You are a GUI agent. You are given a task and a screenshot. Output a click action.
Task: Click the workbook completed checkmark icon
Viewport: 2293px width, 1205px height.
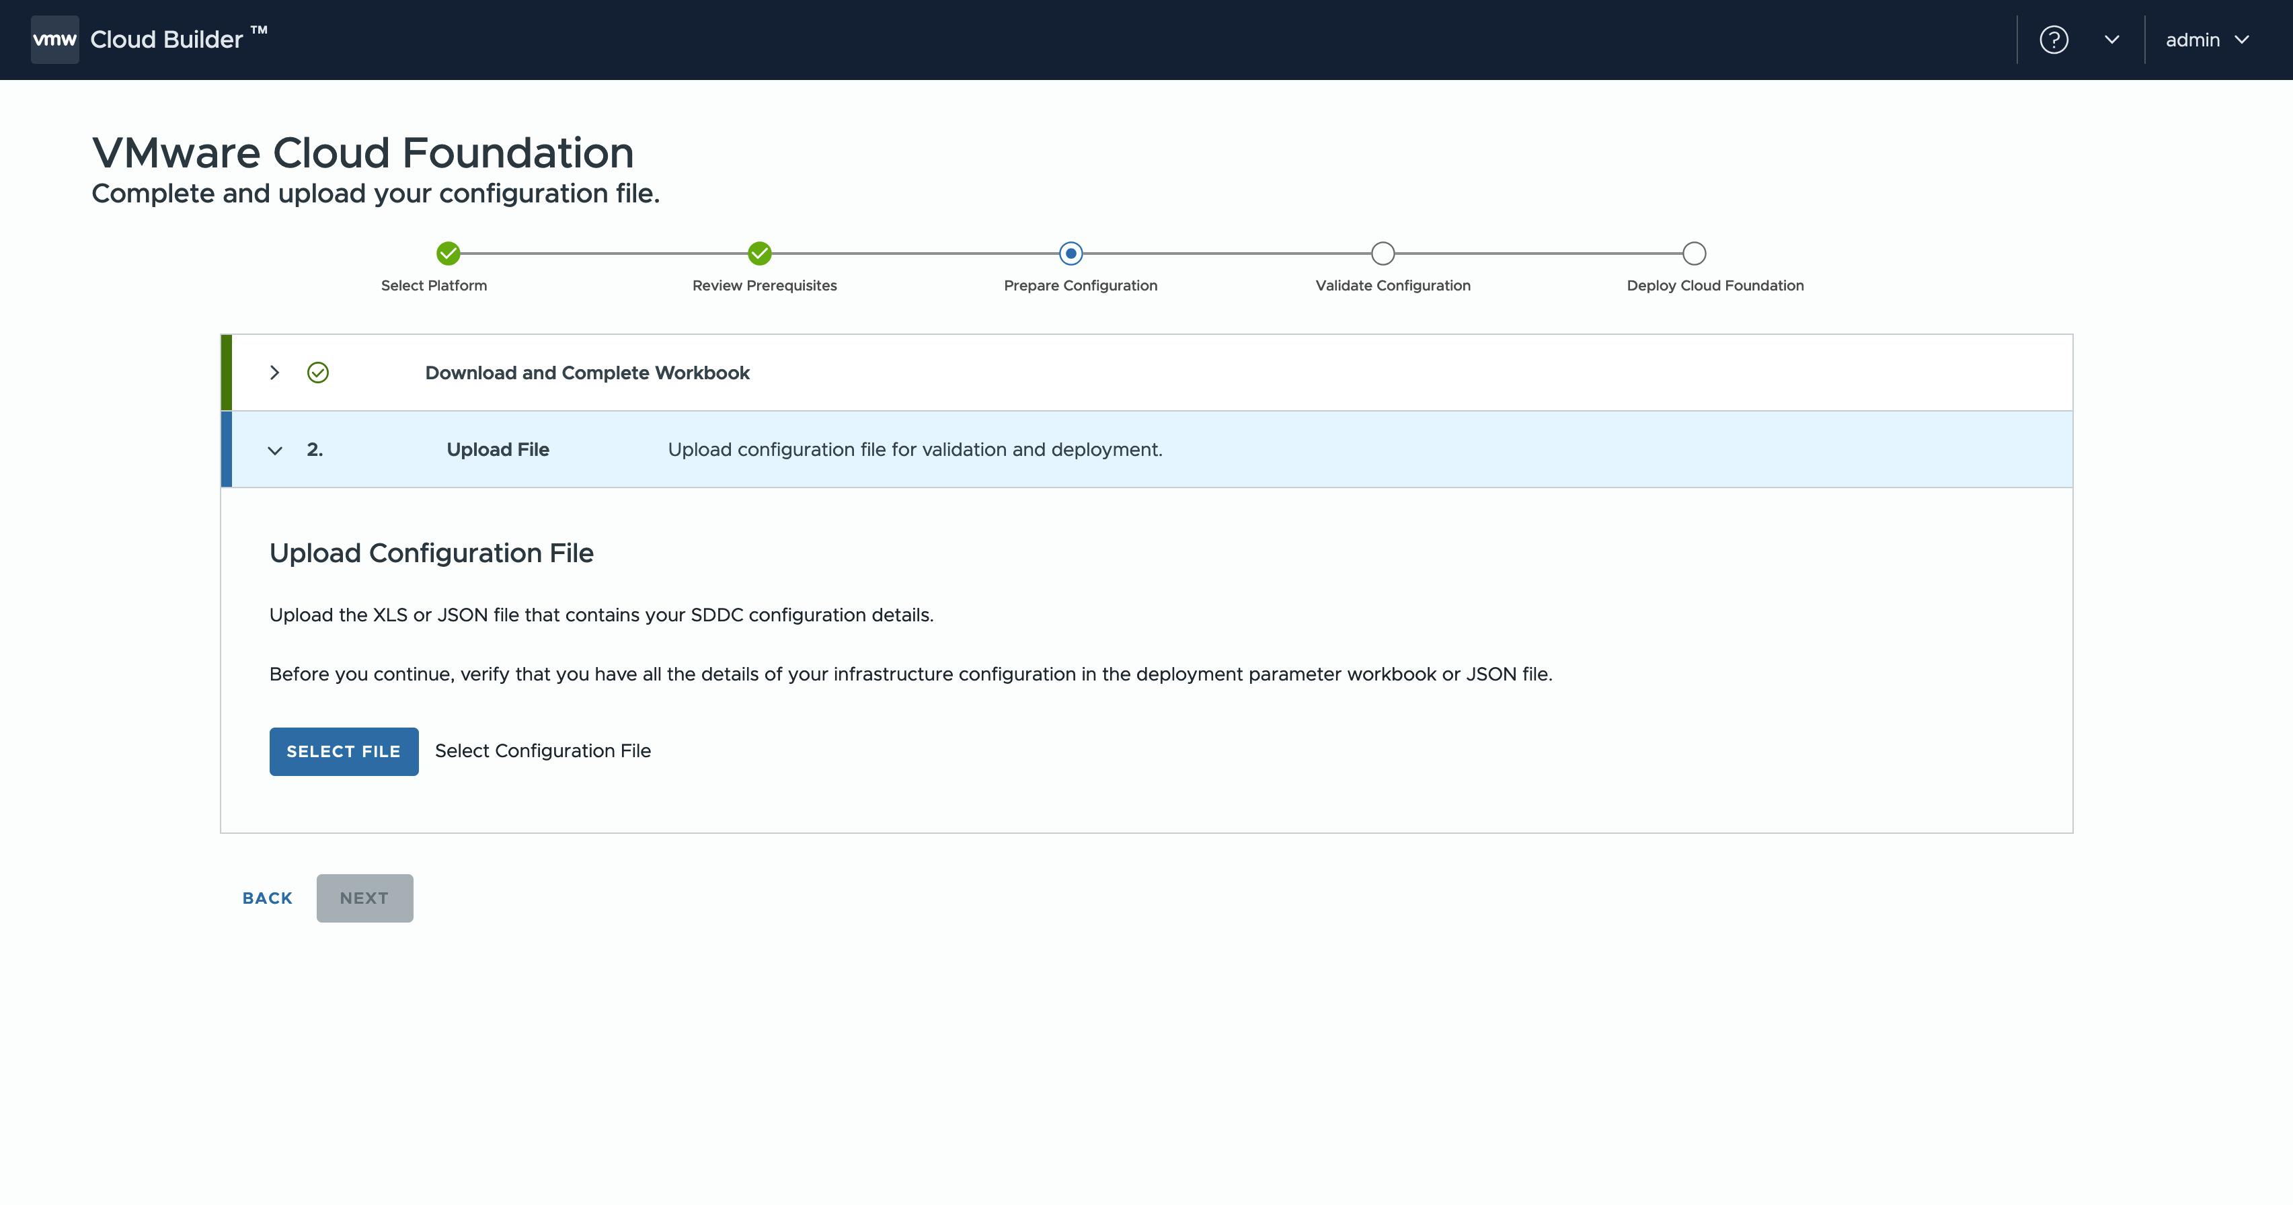point(318,373)
